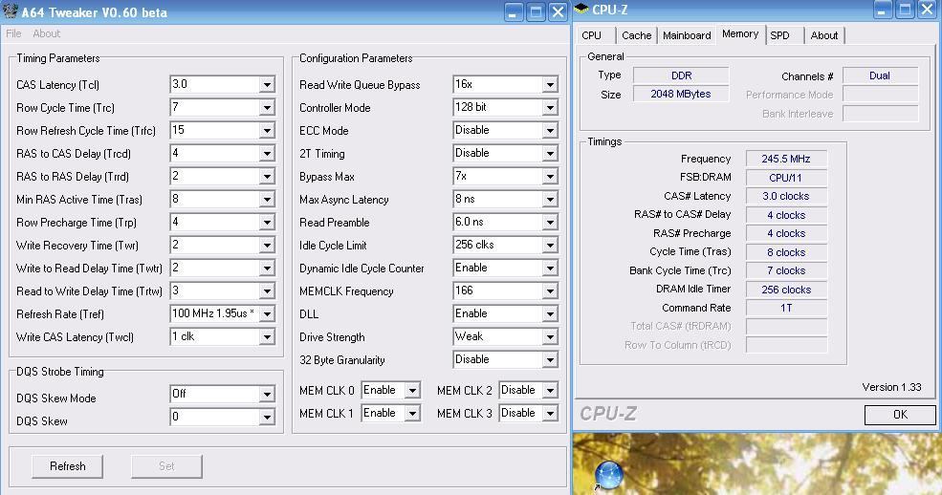Open the 32 Byte Granularity dropdown

tap(550, 360)
